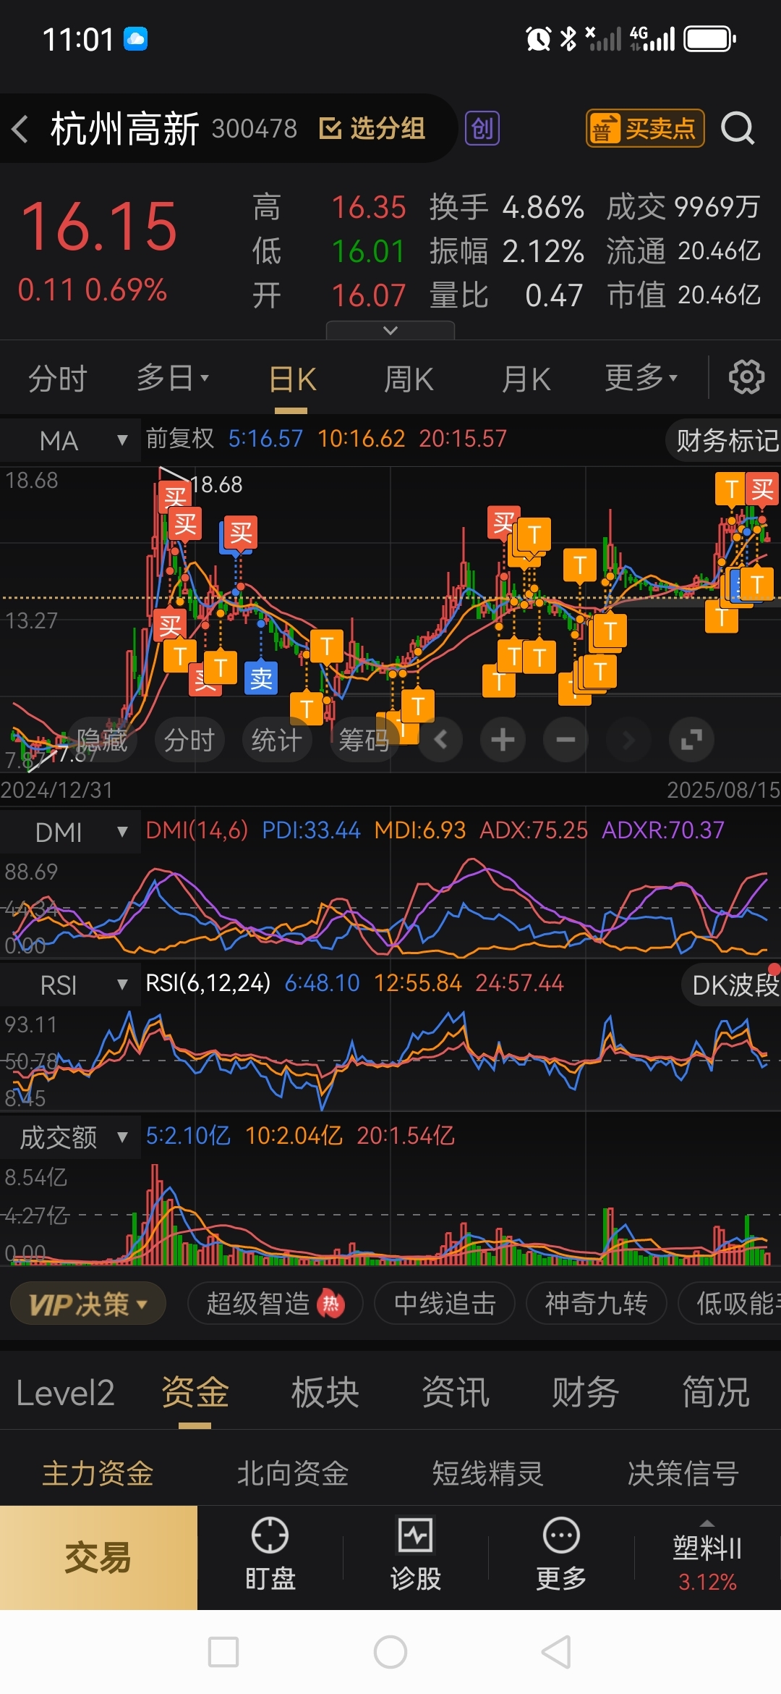Image resolution: width=781 pixels, height=1694 pixels.
Task: Open the 成交额 indicator dropdown
Action: pyautogui.click(x=70, y=1137)
